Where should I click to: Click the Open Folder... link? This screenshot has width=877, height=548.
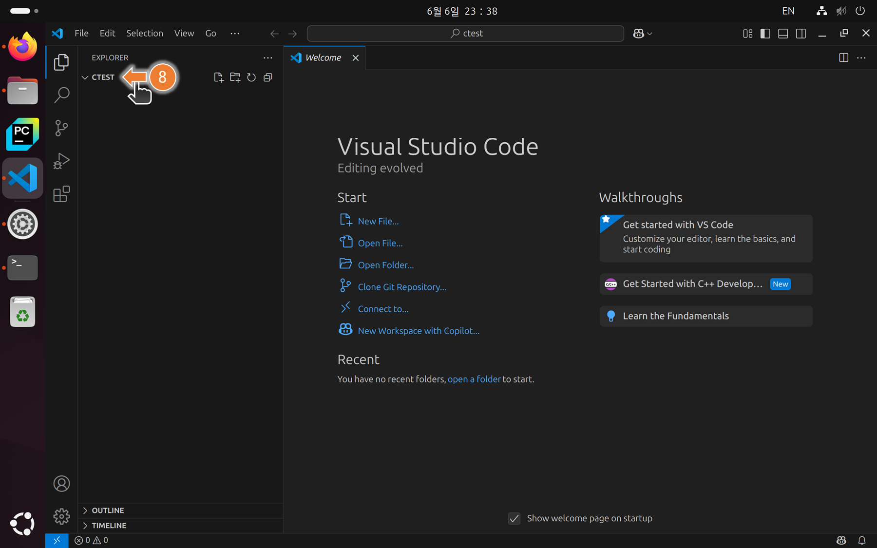click(386, 265)
